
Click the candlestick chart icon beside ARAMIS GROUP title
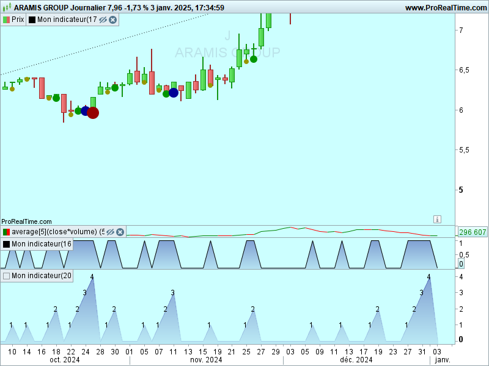(x=7, y=7)
